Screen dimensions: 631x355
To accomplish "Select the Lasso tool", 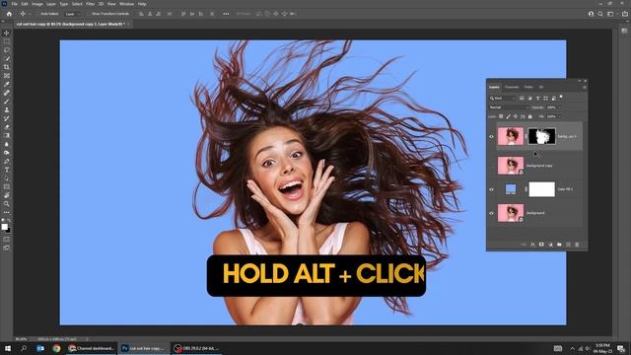I will (7, 50).
